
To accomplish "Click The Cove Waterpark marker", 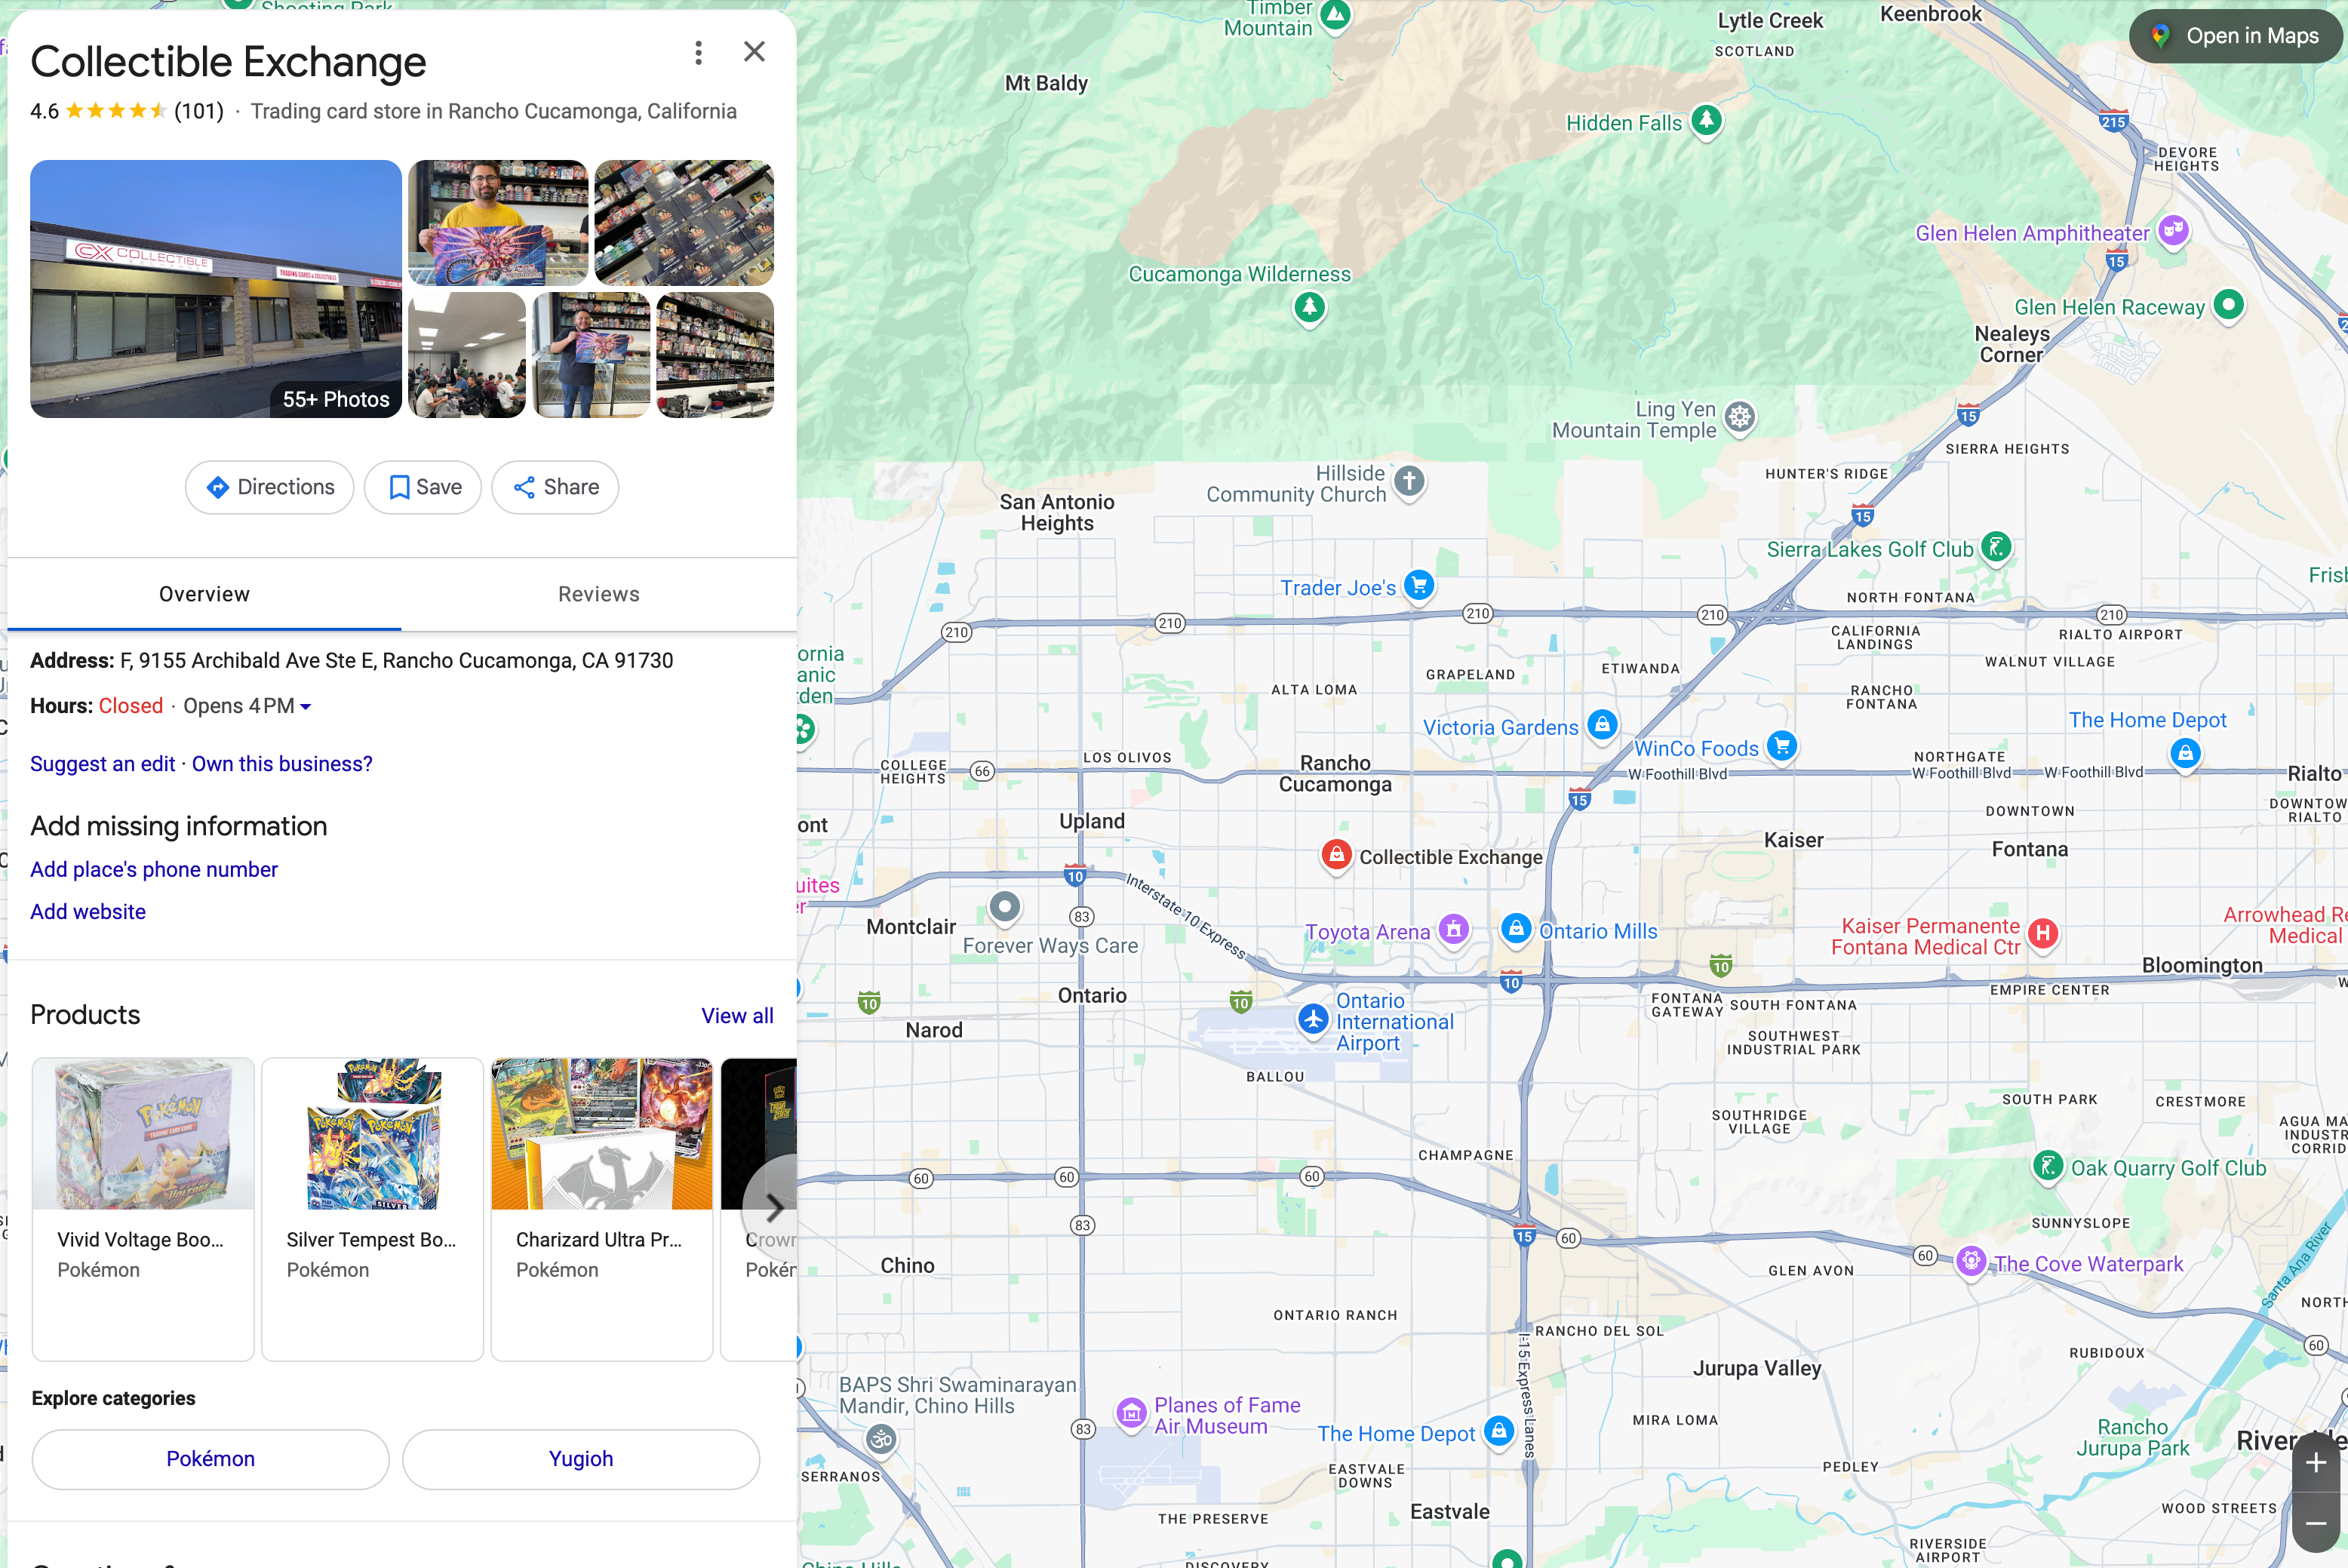I will (x=1971, y=1261).
